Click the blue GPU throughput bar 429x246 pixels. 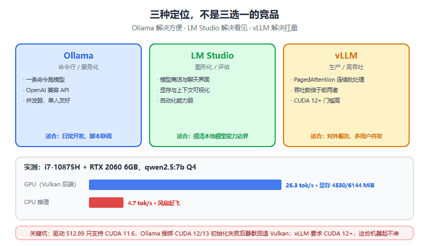point(185,185)
